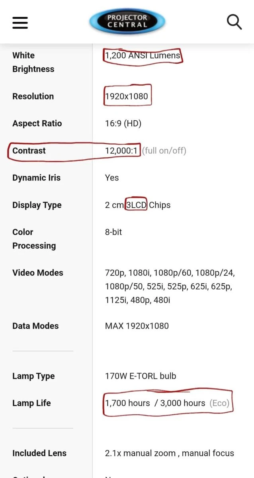The width and height of the screenshot is (254, 478).
Task: Select the MAX 1920x1080 data mode value
Action: point(137,326)
